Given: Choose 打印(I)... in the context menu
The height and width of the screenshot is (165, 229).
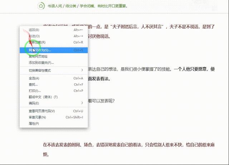Looking at the screenshot, I should tap(54, 91).
